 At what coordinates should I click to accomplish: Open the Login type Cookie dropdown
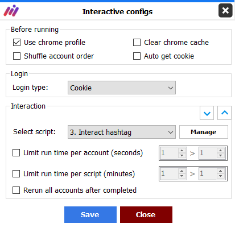[122, 88]
